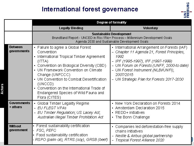Select Companies led deforestation-free supply chains text
194x146 pixels.
pos(149,129)
